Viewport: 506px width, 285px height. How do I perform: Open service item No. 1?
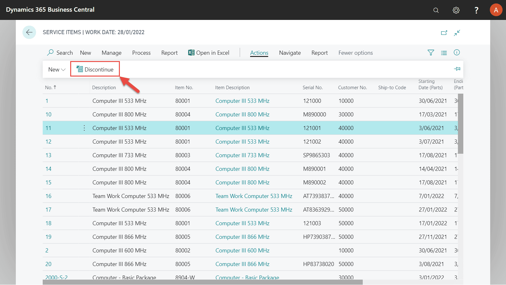click(47, 101)
